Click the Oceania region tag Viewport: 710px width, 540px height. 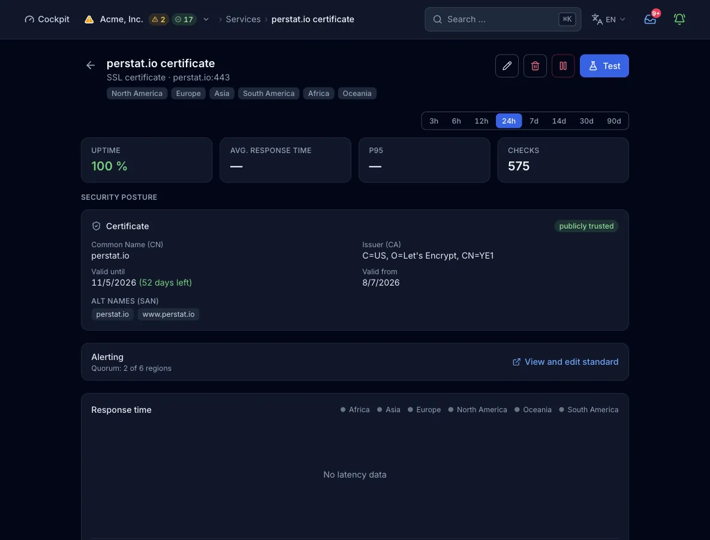pyautogui.click(x=357, y=94)
